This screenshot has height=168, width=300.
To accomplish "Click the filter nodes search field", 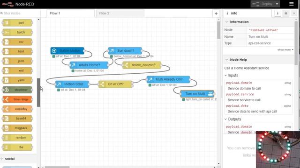I will (x=21, y=13).
